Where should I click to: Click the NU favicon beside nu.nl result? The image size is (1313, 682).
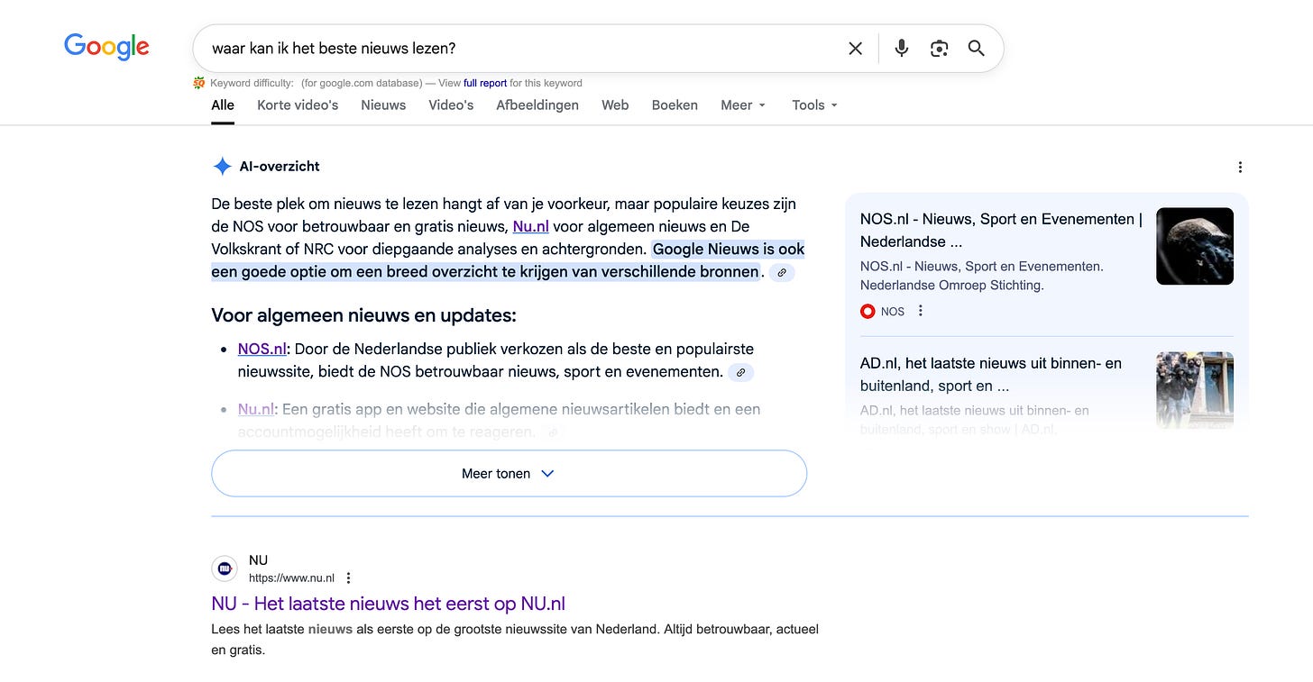(x=225, y=568)
